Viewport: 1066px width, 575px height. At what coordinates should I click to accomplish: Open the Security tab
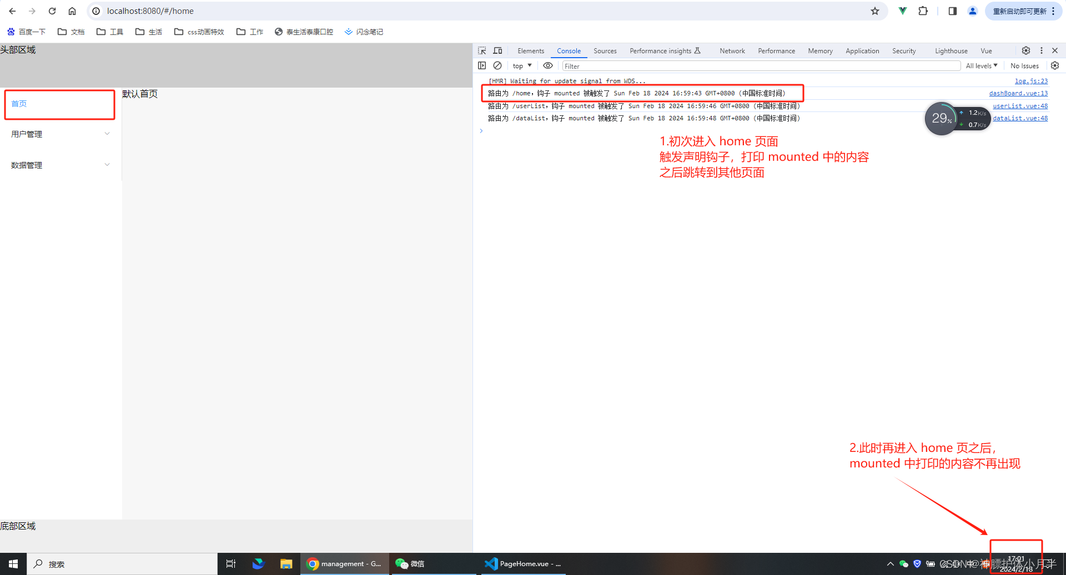904,51
